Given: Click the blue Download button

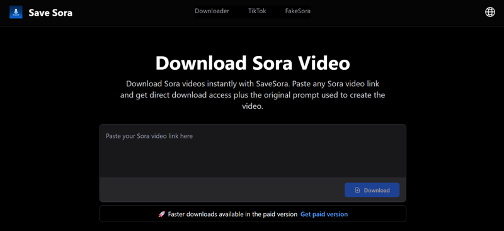Looking at the screenshot, I should [x=372, y=190].
